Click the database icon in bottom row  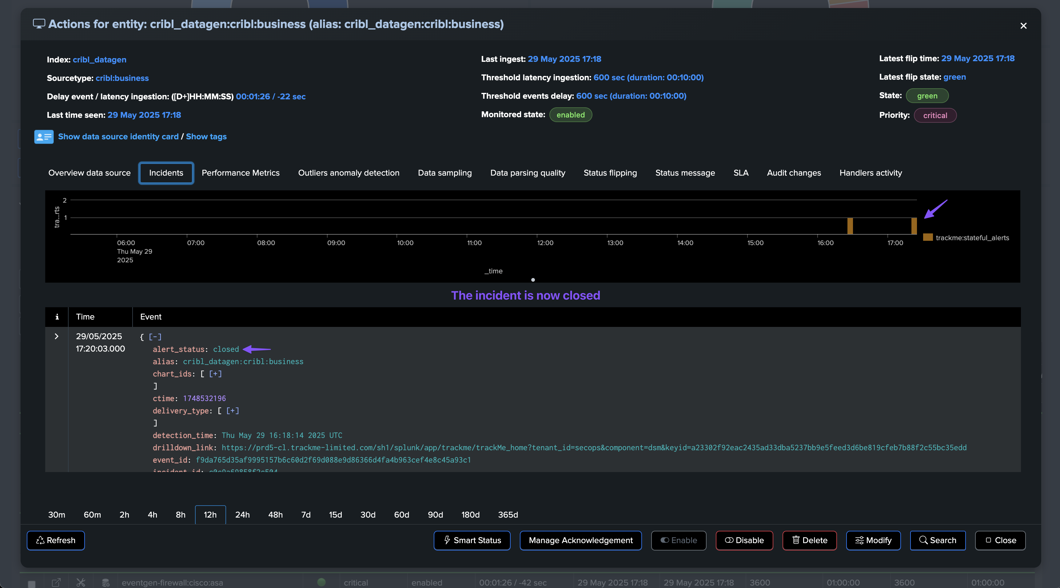(106, 582)
